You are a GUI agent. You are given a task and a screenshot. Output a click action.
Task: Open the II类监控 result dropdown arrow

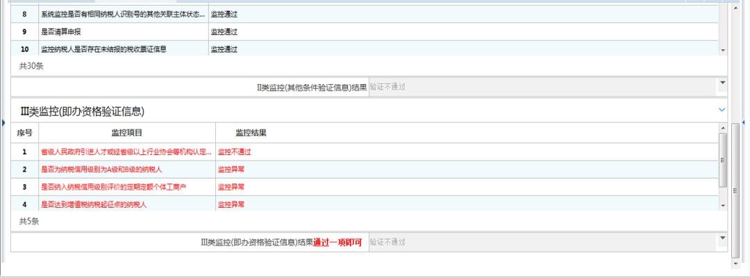[x=722, y=83]
